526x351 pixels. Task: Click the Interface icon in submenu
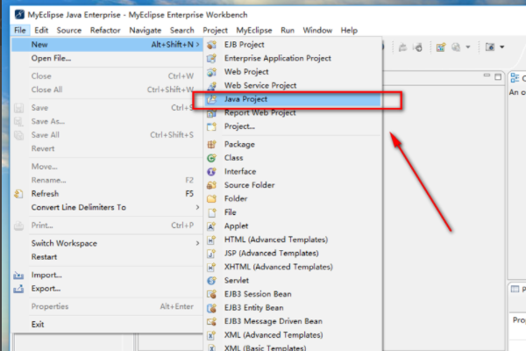211,172
